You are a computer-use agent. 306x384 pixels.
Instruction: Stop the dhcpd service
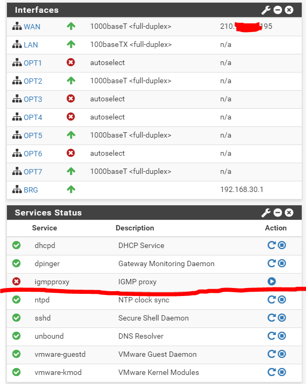[282, 245]
